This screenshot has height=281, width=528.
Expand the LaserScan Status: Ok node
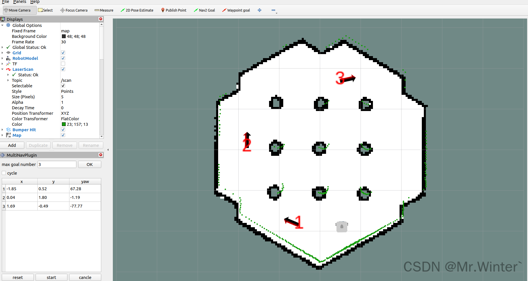pos(8,75)
